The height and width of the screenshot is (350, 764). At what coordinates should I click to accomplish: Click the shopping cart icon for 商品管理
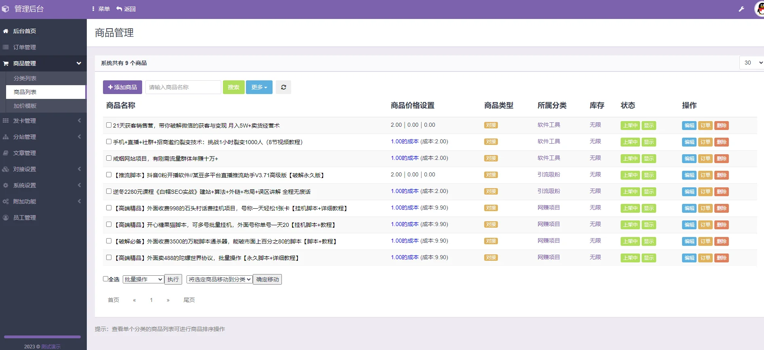[6, 63]
